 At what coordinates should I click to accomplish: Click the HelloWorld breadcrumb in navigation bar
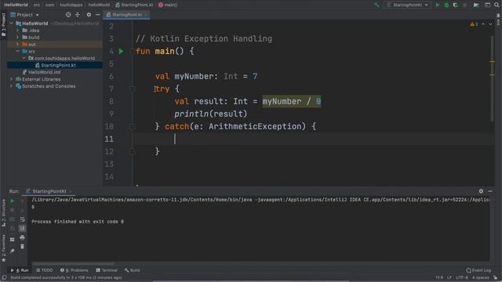click(x=16, y=5)
